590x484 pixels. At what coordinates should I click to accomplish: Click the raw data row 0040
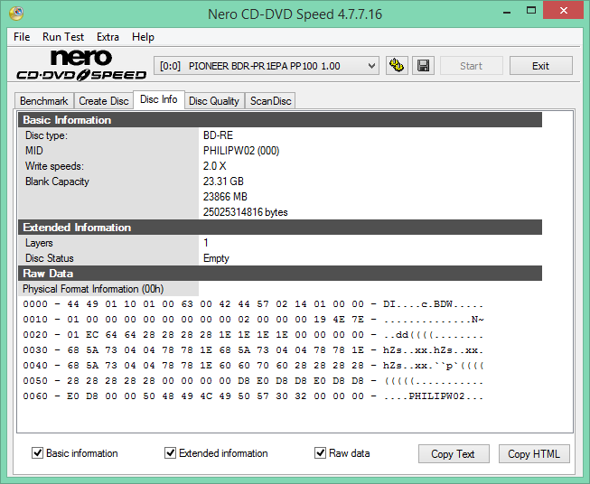[253, 366]
